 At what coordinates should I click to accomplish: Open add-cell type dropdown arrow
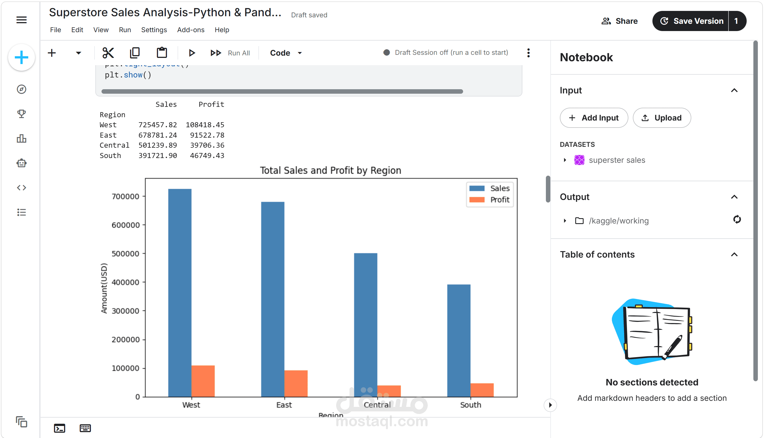click(78, 53)
